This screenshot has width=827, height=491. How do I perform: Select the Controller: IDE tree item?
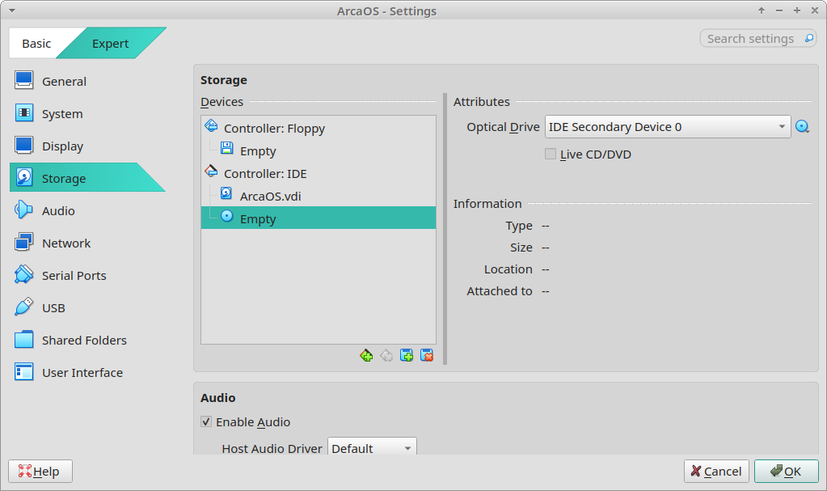(319, 173)
